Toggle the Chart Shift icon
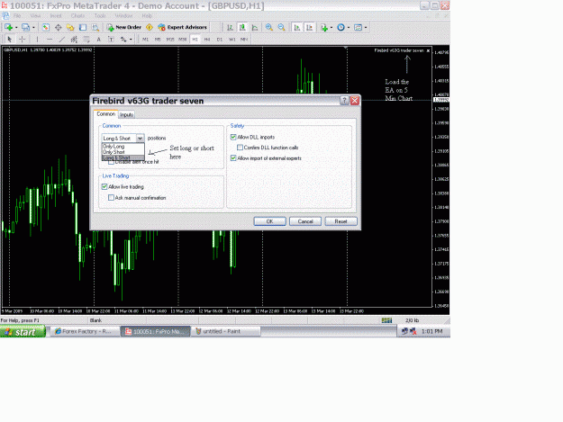The height and width of the screenshot is (422, 563). coord(310,27)
